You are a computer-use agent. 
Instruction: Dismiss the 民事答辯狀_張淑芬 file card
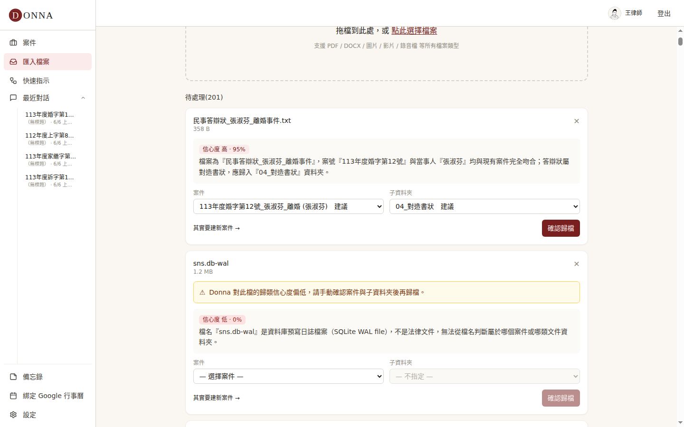click(x=577, y=121)
